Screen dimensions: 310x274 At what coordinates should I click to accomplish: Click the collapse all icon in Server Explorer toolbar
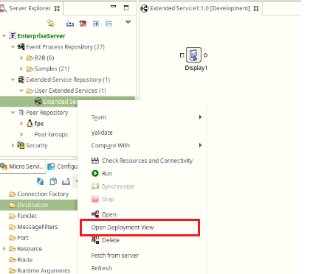108,24
